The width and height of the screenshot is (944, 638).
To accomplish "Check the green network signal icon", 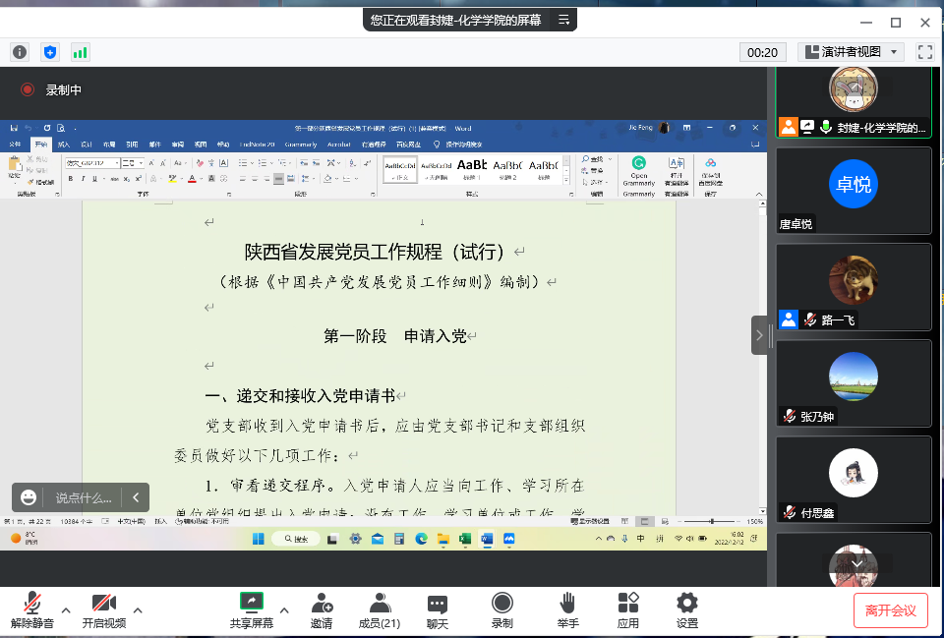I will (x=80, y=52).
